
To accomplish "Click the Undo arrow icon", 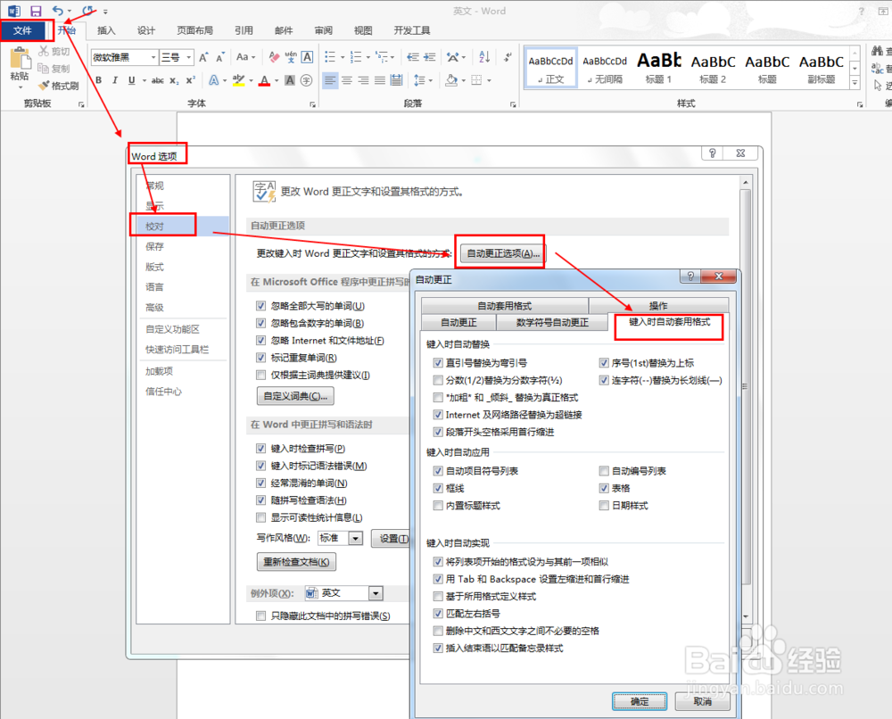I will point(57,11).
